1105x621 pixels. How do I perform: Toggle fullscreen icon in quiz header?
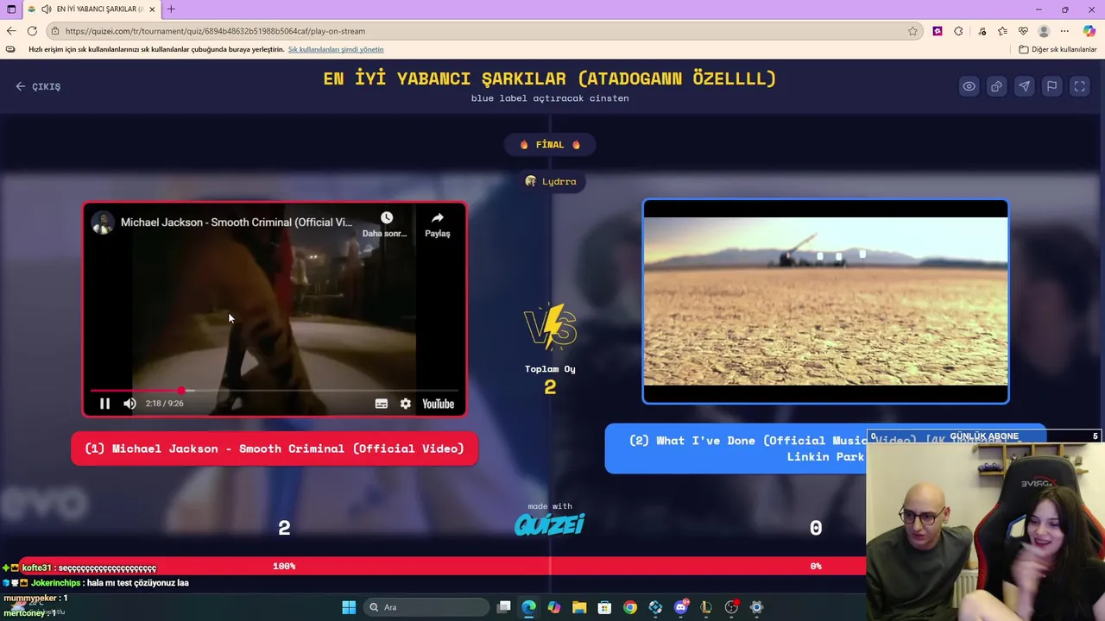(1080, 86)
